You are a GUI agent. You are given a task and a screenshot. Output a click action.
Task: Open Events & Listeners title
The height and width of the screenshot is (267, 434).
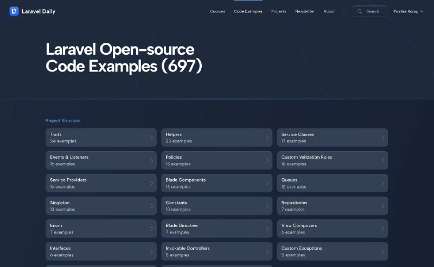(x=69, y=157)
